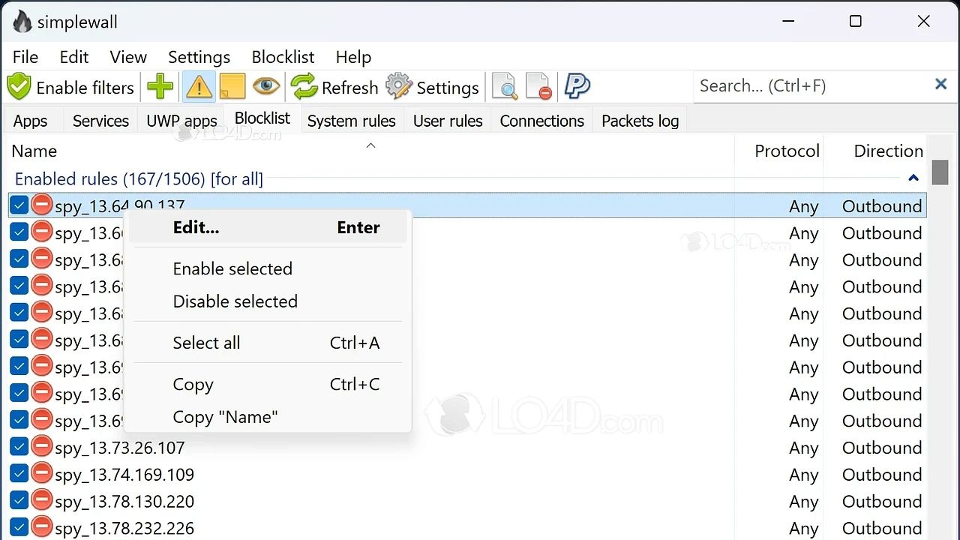Open the Blocklist menu in menu bar
Screen dimensions: 960x540
click(283, 57)
